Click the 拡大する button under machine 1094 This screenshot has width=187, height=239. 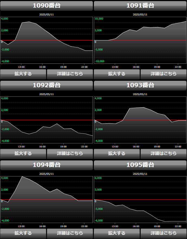pos(23,234)
